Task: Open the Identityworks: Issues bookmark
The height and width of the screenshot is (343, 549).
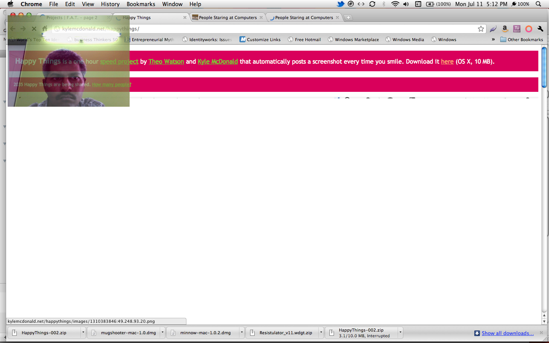Action: click(207, 40)
